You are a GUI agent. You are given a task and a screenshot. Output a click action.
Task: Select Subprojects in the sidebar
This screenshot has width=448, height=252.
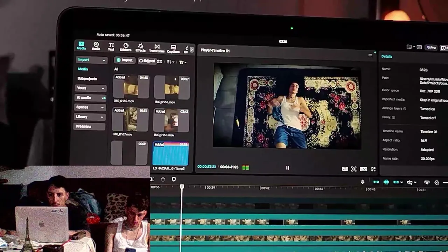[x=87, y=79]
